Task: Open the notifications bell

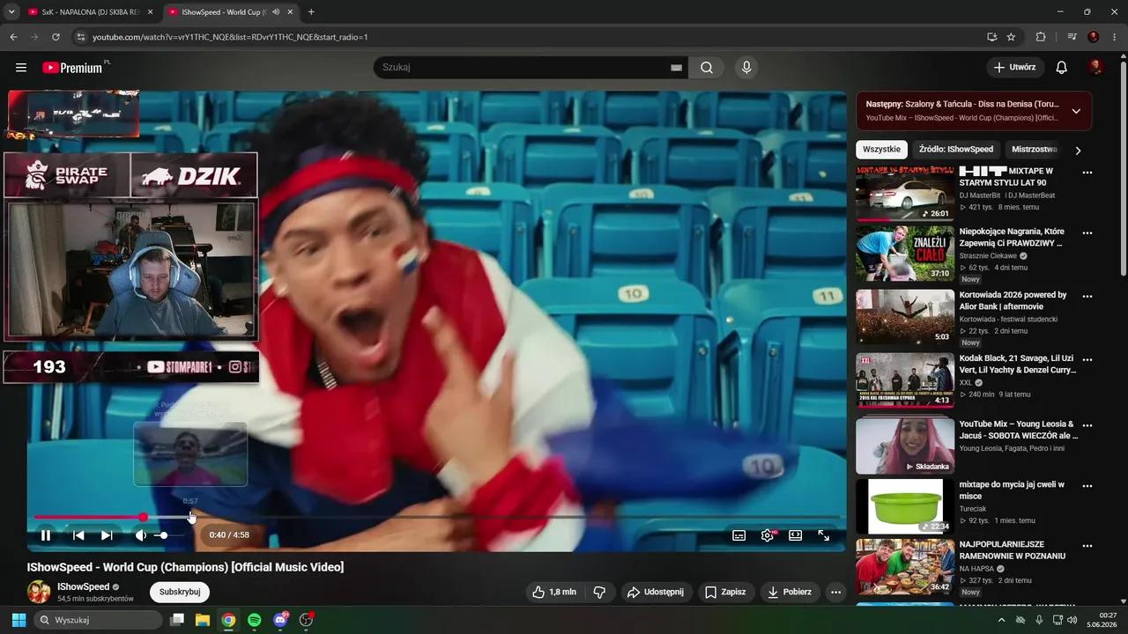Action: 1062,68
